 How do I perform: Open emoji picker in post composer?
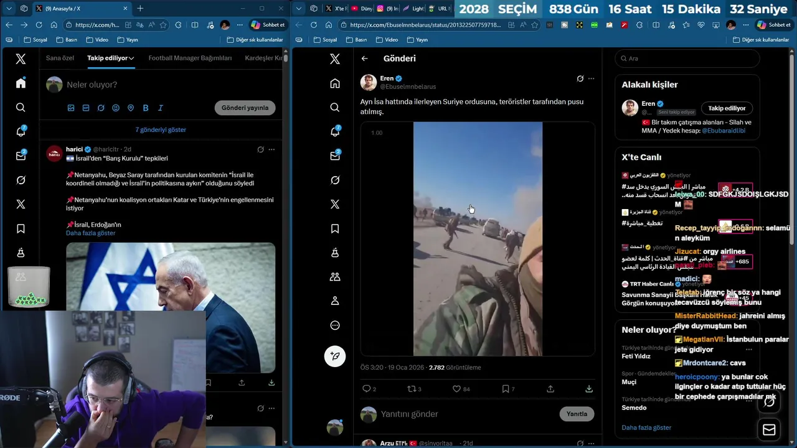116,108
